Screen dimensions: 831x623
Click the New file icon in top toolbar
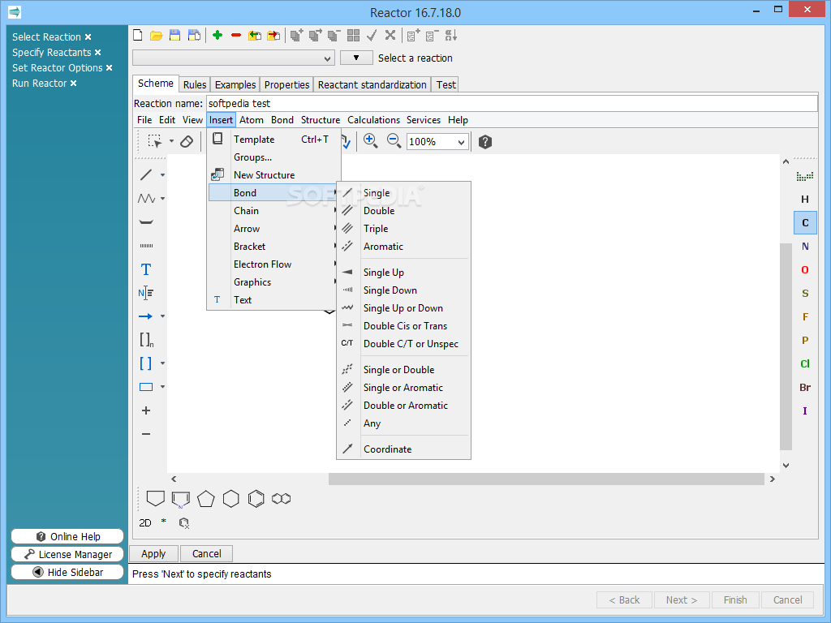click(138, 36)
